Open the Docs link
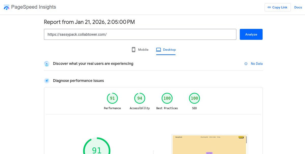Screen dimensions: 305x154 298,7
